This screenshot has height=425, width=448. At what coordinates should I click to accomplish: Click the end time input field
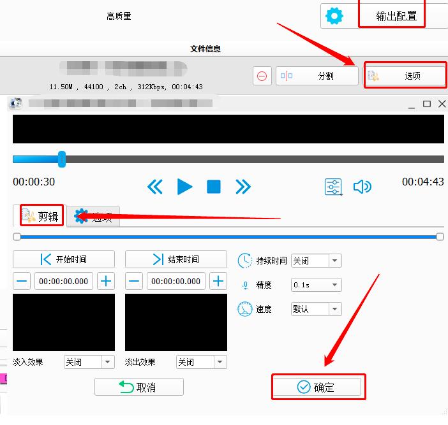pos(176,281)
